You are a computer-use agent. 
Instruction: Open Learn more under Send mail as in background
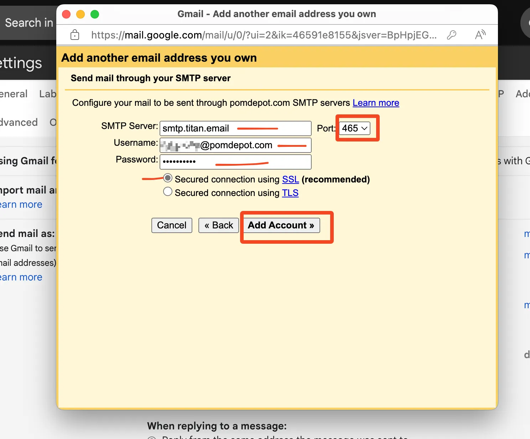21,277
